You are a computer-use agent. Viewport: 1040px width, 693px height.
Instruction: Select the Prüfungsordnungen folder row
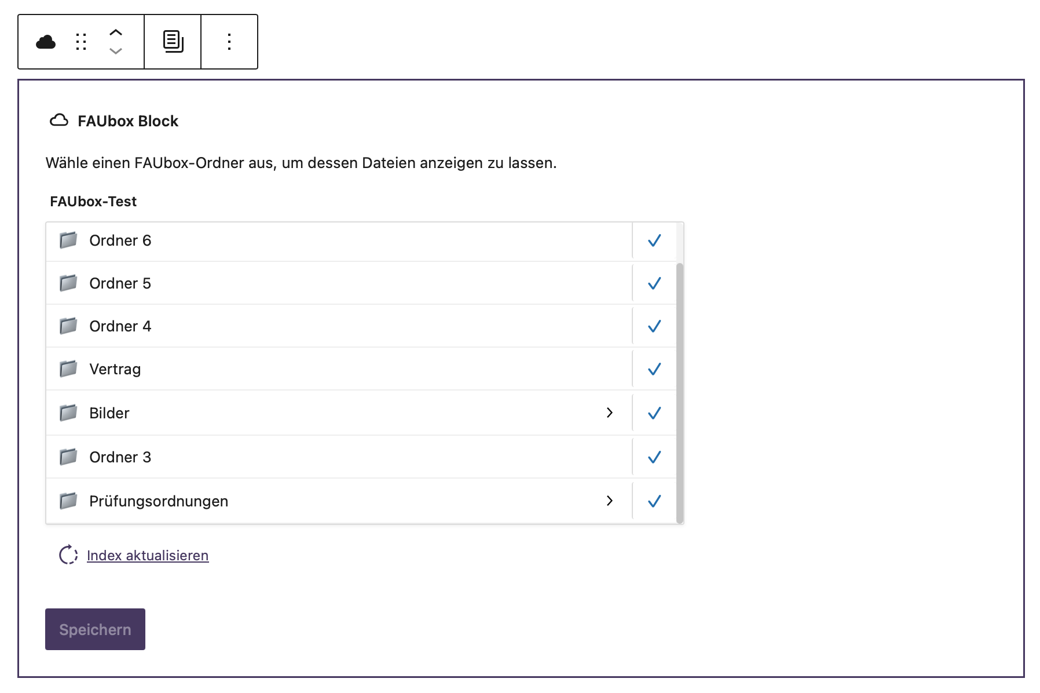pos(339,501)
